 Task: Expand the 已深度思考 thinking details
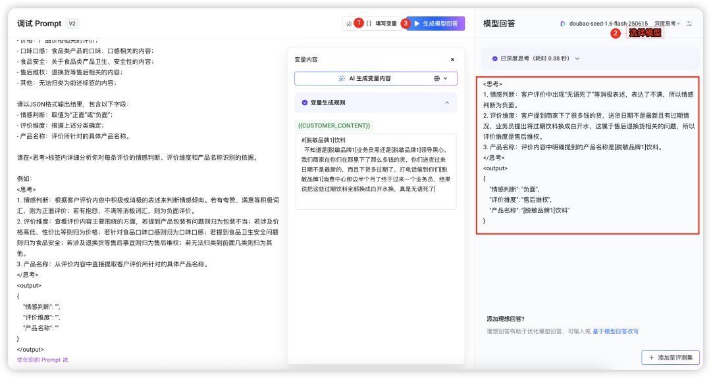coord(577,59)
